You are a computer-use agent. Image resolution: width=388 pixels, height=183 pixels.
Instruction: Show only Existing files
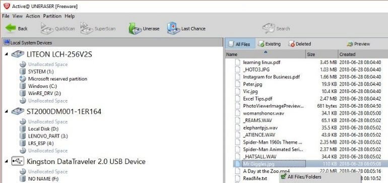269,44
